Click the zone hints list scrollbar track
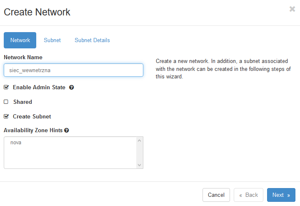Image resolution: width=300 pixels, height=206 pixels. coord(139,153)
